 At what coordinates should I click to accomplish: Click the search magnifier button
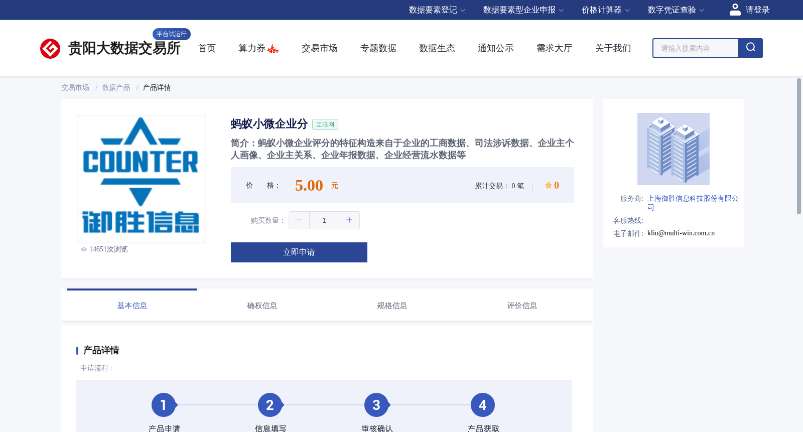pyautogui.click(x=750, y=48)
